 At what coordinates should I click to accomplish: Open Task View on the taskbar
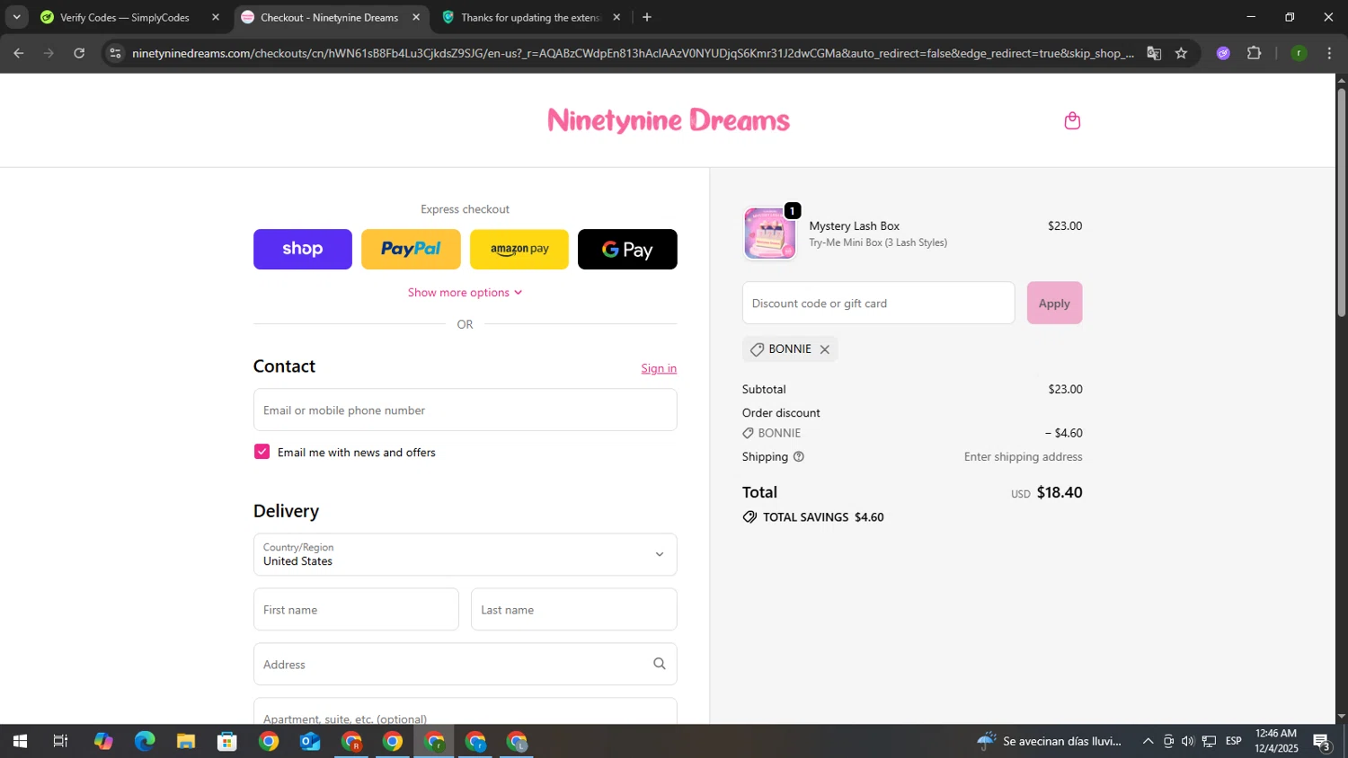60,742
